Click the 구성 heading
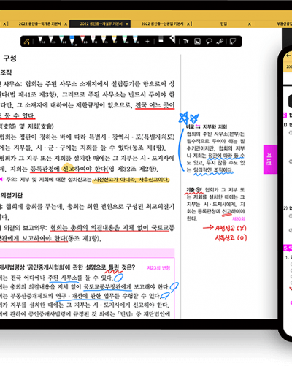Viewport: 292px width, 377px height. pos(9,58)
